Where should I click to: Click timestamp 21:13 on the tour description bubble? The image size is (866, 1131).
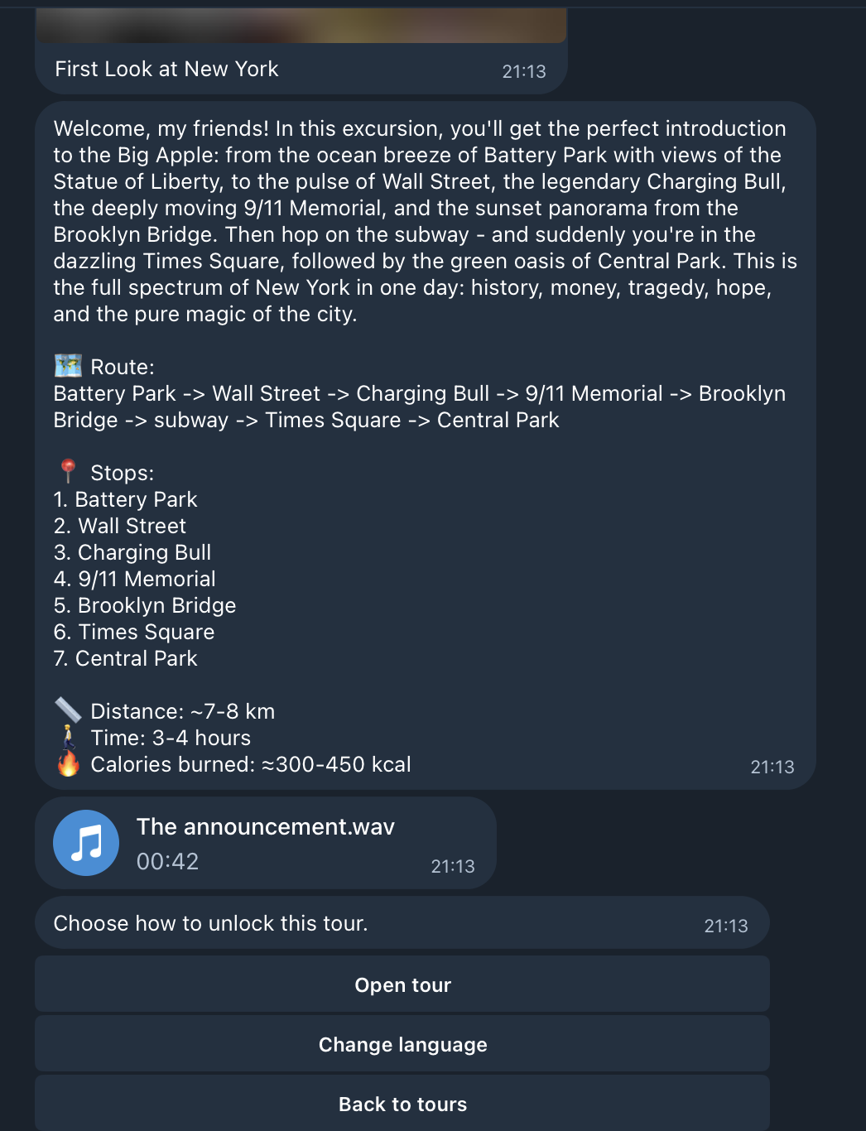(x=772, y=767)
